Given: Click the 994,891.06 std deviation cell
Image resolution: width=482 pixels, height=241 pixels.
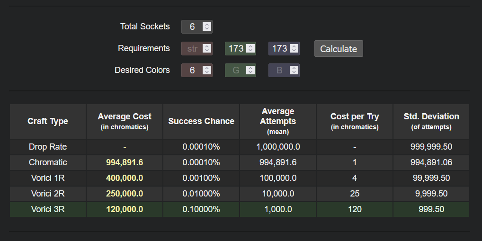Looking at the screenshot, I should 431,162.
